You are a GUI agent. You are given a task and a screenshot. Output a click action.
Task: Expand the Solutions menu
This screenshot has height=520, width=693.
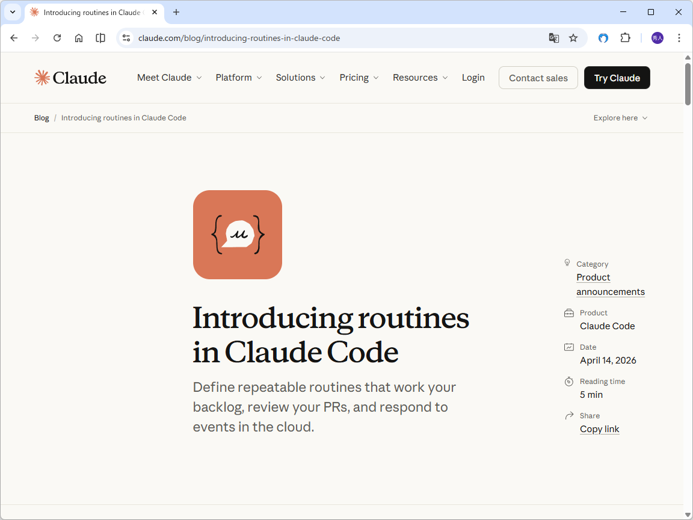301,78
